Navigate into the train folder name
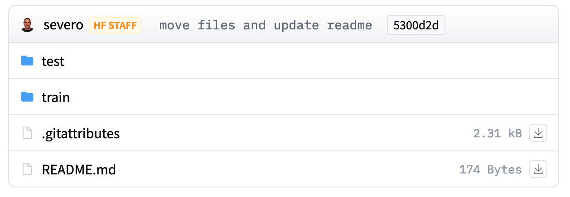570x197 pixels. click(56, 97)
